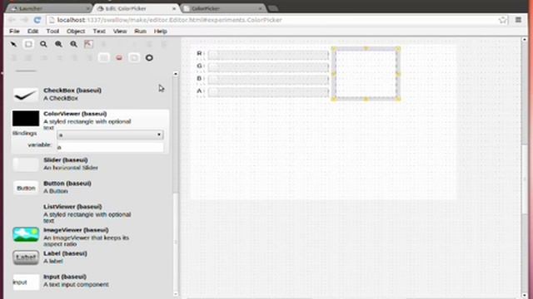The height and width of the screenshot is (299, 533).
Task: Select the Edit: ColorPicker browser tab
Action: (137, 8)
